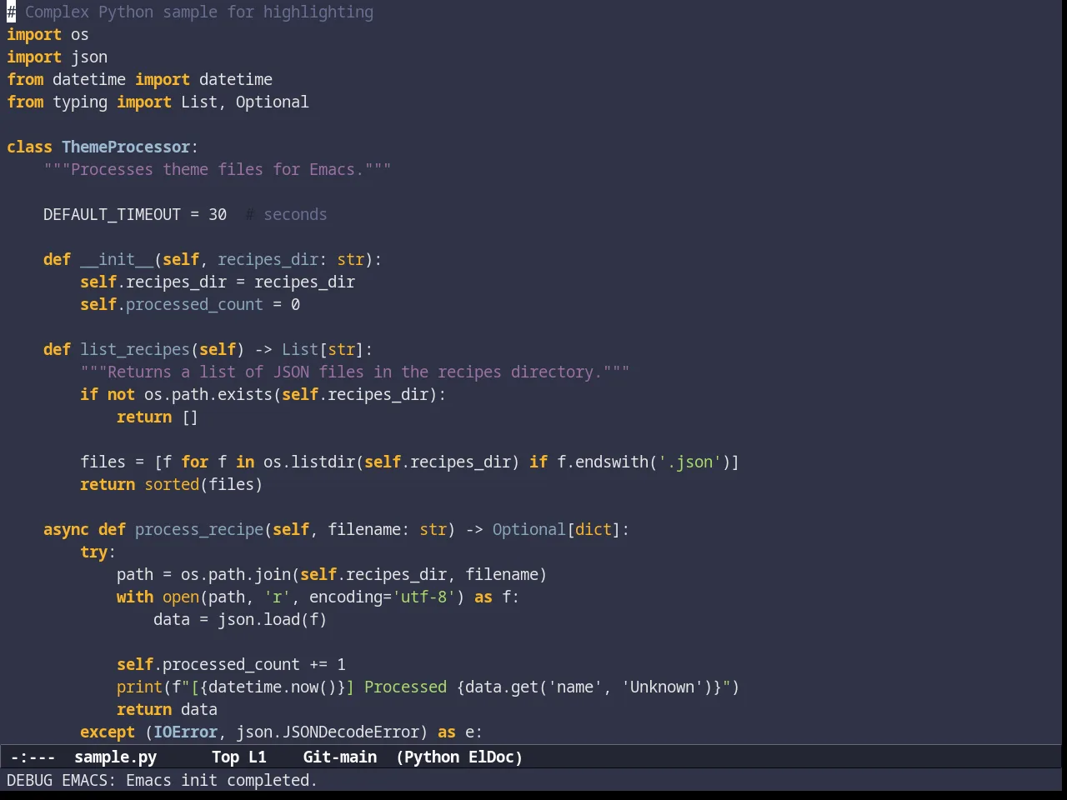Click 'from datetime import datetime' line
Viewport: 1067px width, 800px height.
tap(139, 79)
